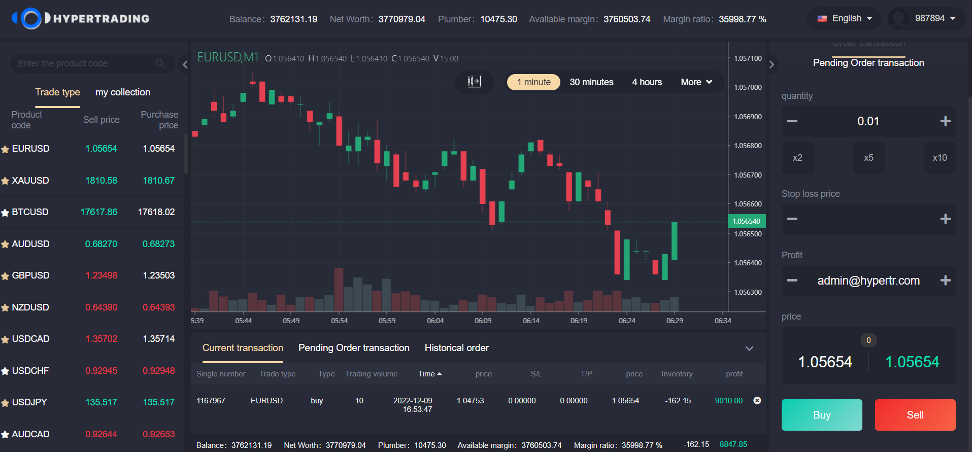The image size is (972, 452).
Task: Click the HyperTrading logo icon
Action: click(31, 19)
